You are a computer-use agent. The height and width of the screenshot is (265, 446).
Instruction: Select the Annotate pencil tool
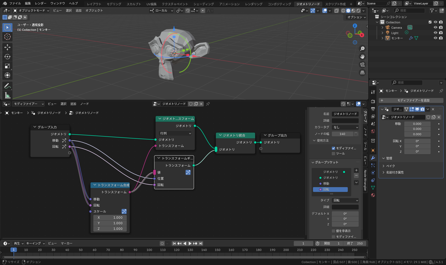7,86
